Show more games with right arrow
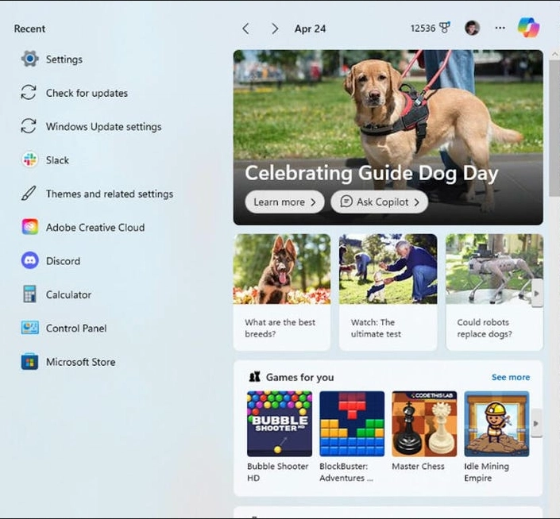Image resolution: width=560 pixels, height=519 pixels. (x=536, y=424)
